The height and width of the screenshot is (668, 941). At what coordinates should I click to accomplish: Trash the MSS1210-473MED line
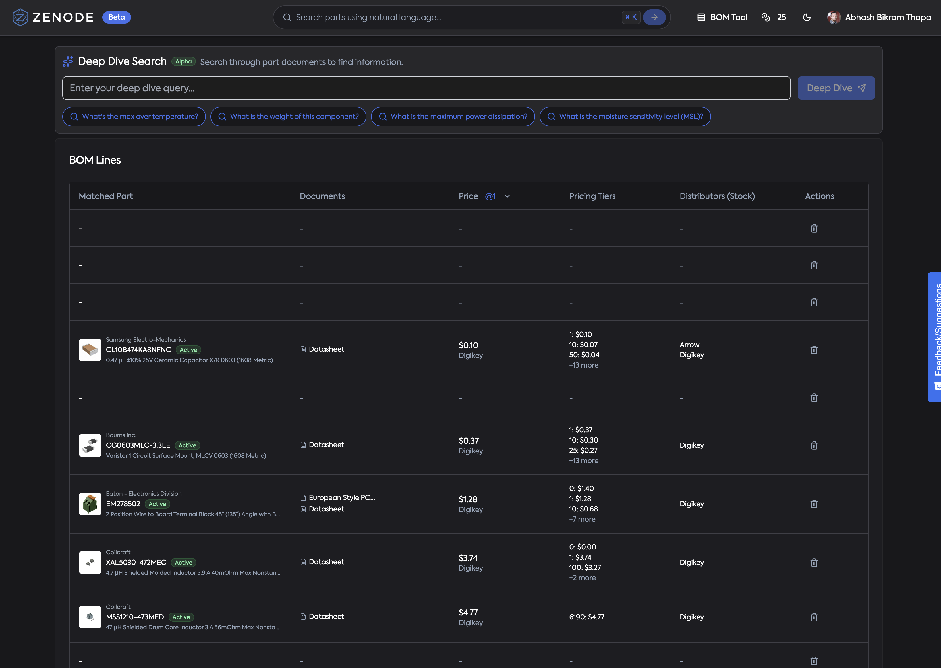click(814, 617)
